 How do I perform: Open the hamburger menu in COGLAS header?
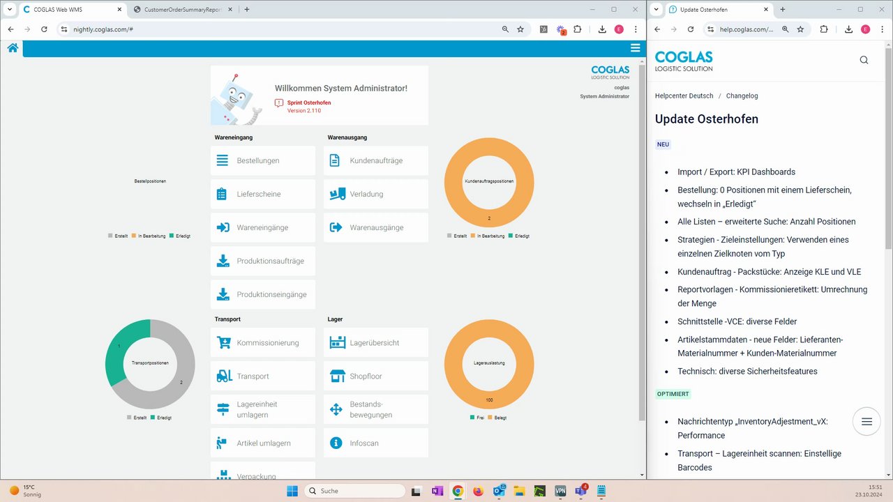click(x=635, y=48)
